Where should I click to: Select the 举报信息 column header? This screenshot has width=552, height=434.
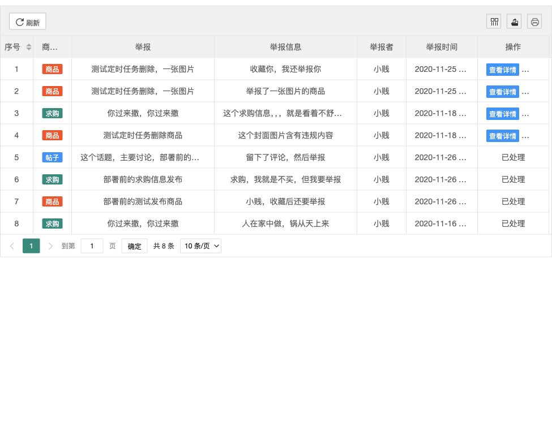point(285,47)
